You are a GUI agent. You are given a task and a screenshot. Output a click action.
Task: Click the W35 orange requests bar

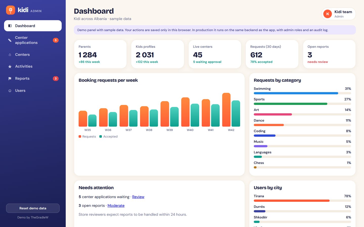pyautogui.click(x=83, y=119)
